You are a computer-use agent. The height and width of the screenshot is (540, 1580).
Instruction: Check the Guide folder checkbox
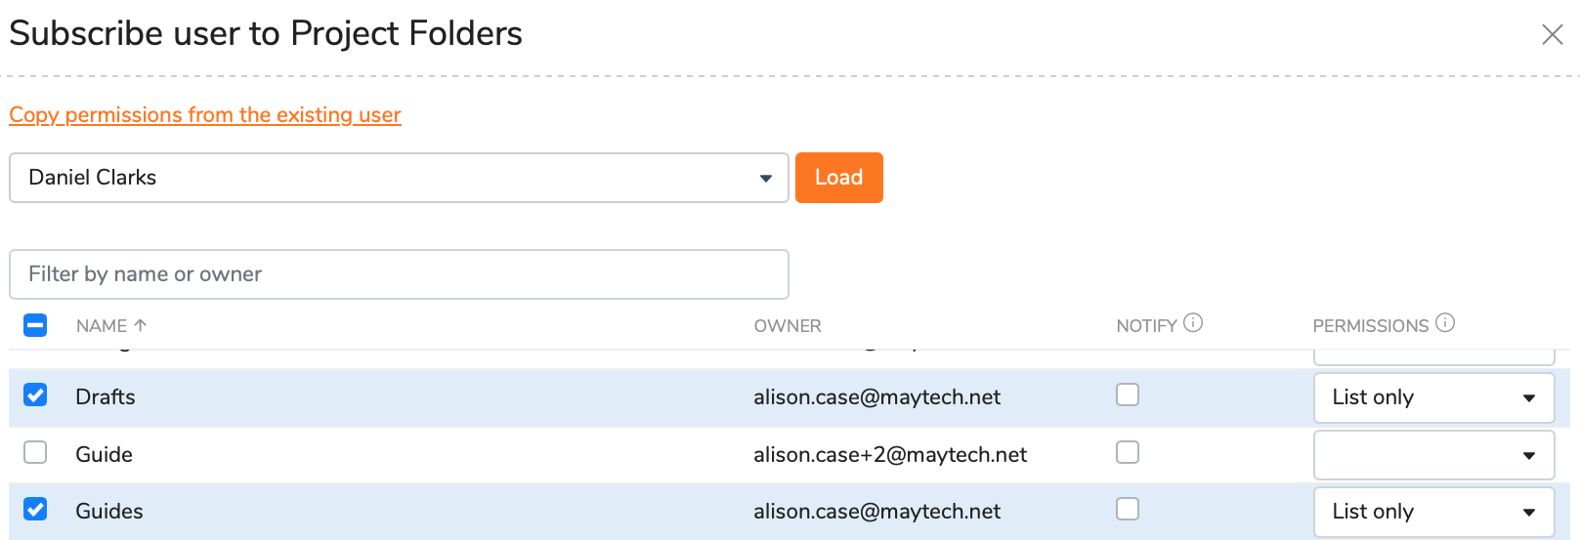(35, 452)
